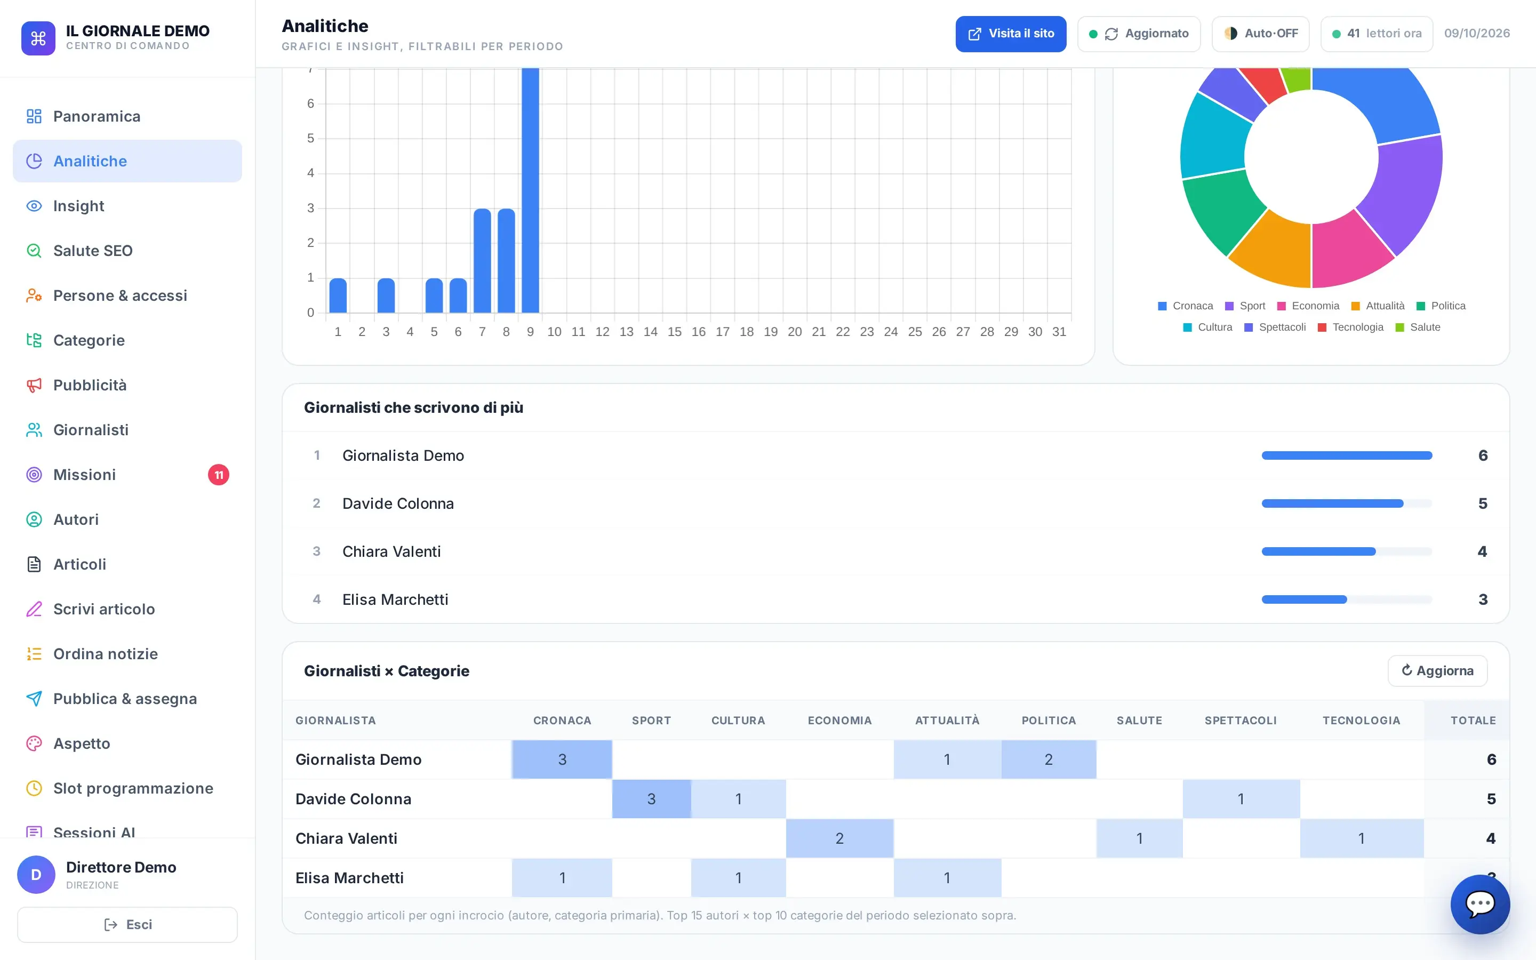Image resolution: width=1536 pixels, height=960 pixels.
Task: Toggle the Sport legend entry
Action: [1245, 306]
